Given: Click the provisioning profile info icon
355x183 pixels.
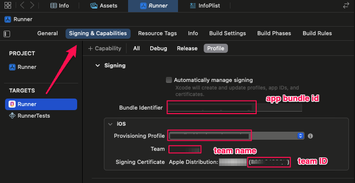Looking at the screenshot, I should [311, 136].
